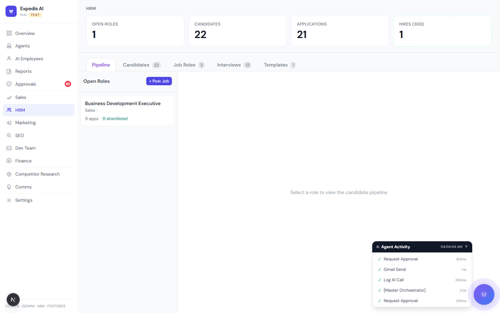Viewport: 500px width, 313px height.
Task: Click the HRM people icon
Action: tap(9, 110)
